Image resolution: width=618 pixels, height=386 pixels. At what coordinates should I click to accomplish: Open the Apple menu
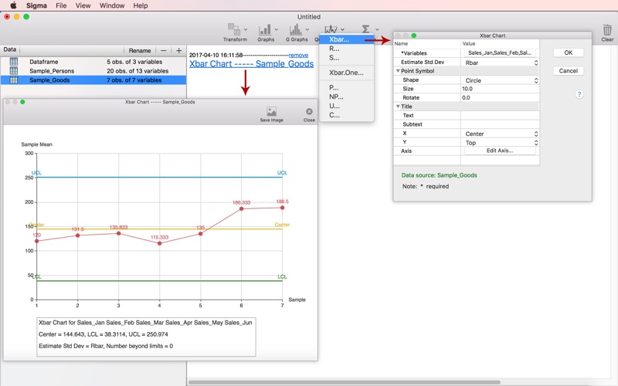[13, 5]
